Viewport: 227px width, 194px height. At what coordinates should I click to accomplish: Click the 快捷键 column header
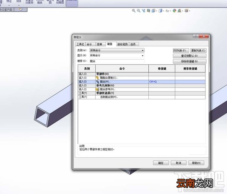point(162,68)
